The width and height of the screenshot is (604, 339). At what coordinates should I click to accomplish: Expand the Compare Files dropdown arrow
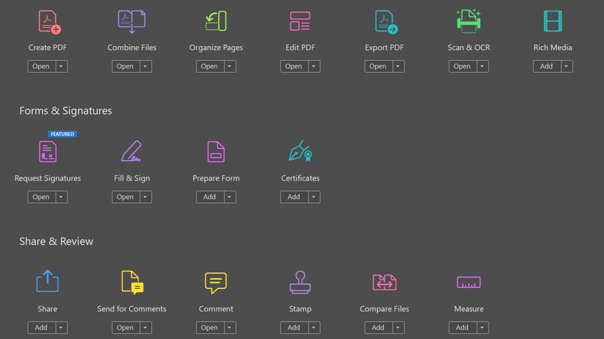[x=398, y=328]
